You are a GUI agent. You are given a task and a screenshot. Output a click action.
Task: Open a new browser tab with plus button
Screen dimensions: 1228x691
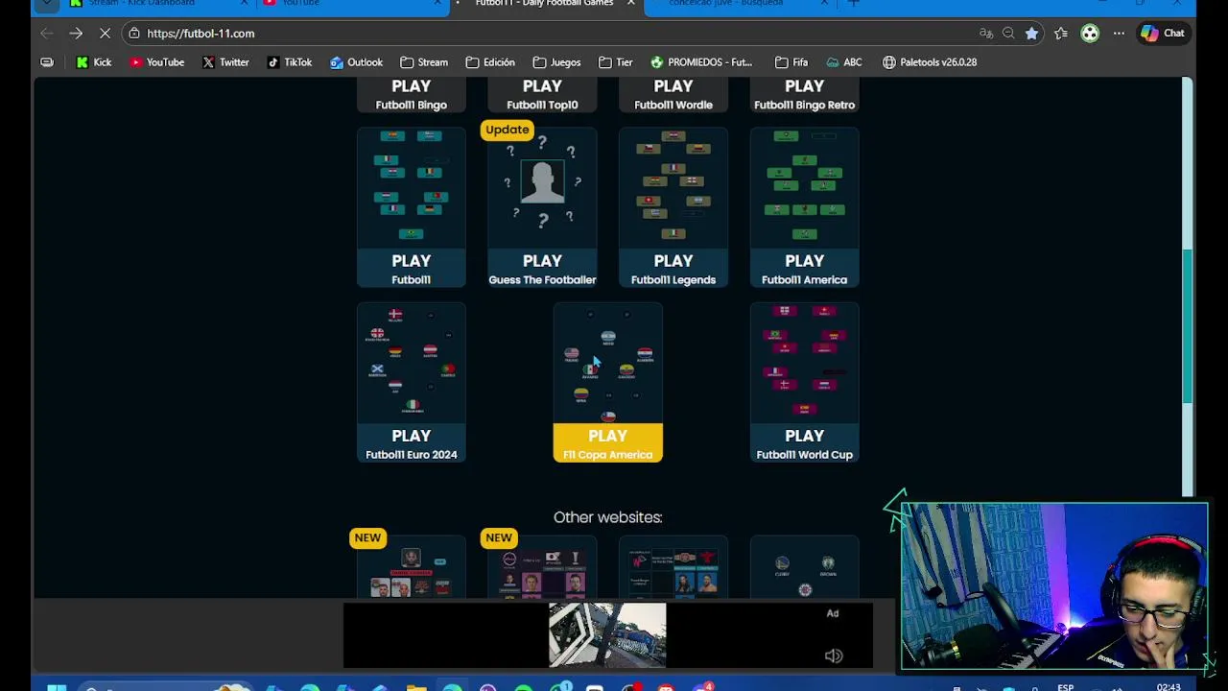854,4
